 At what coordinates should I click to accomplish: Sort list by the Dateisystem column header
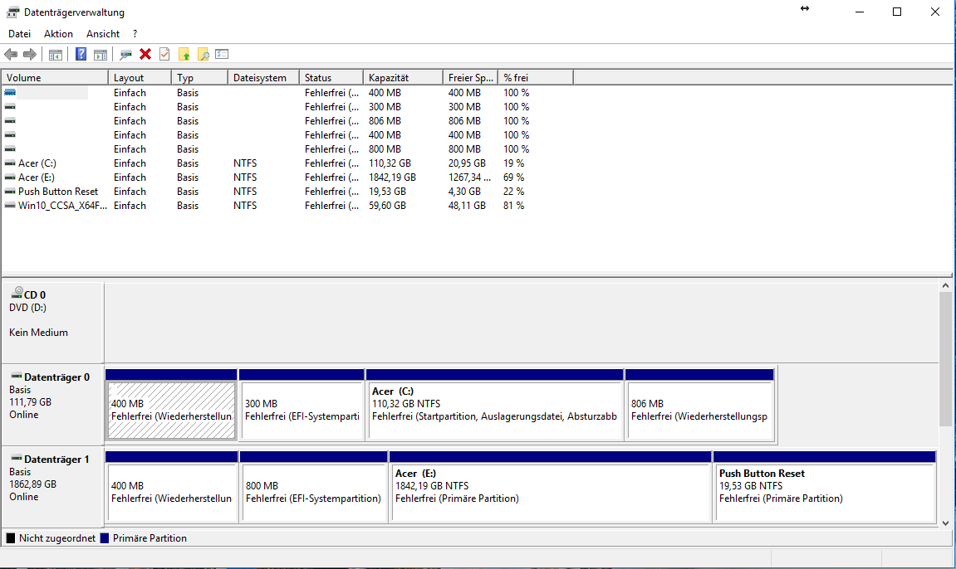click(x=263, y=78)
